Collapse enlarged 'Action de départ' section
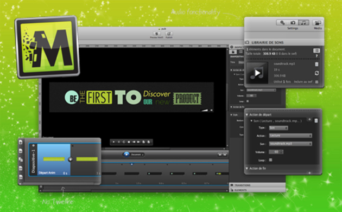 [247, 114]
